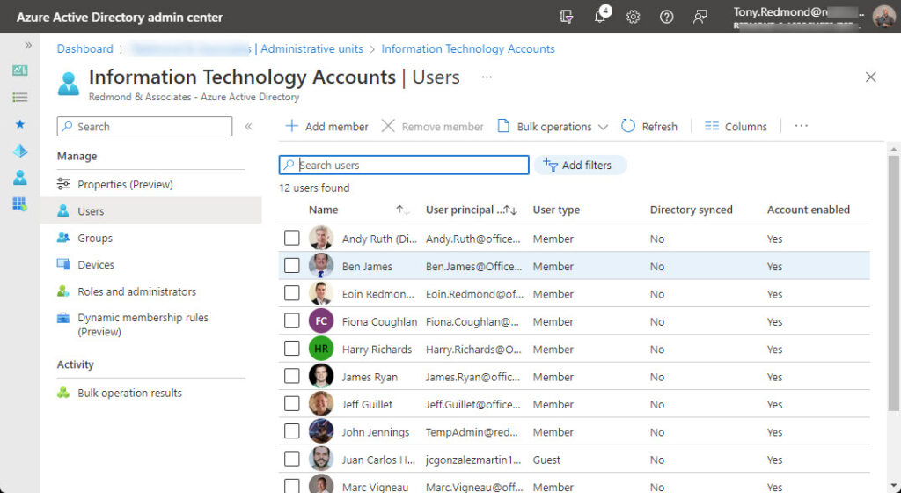Open the help question mark icon

tap(667, 17)
